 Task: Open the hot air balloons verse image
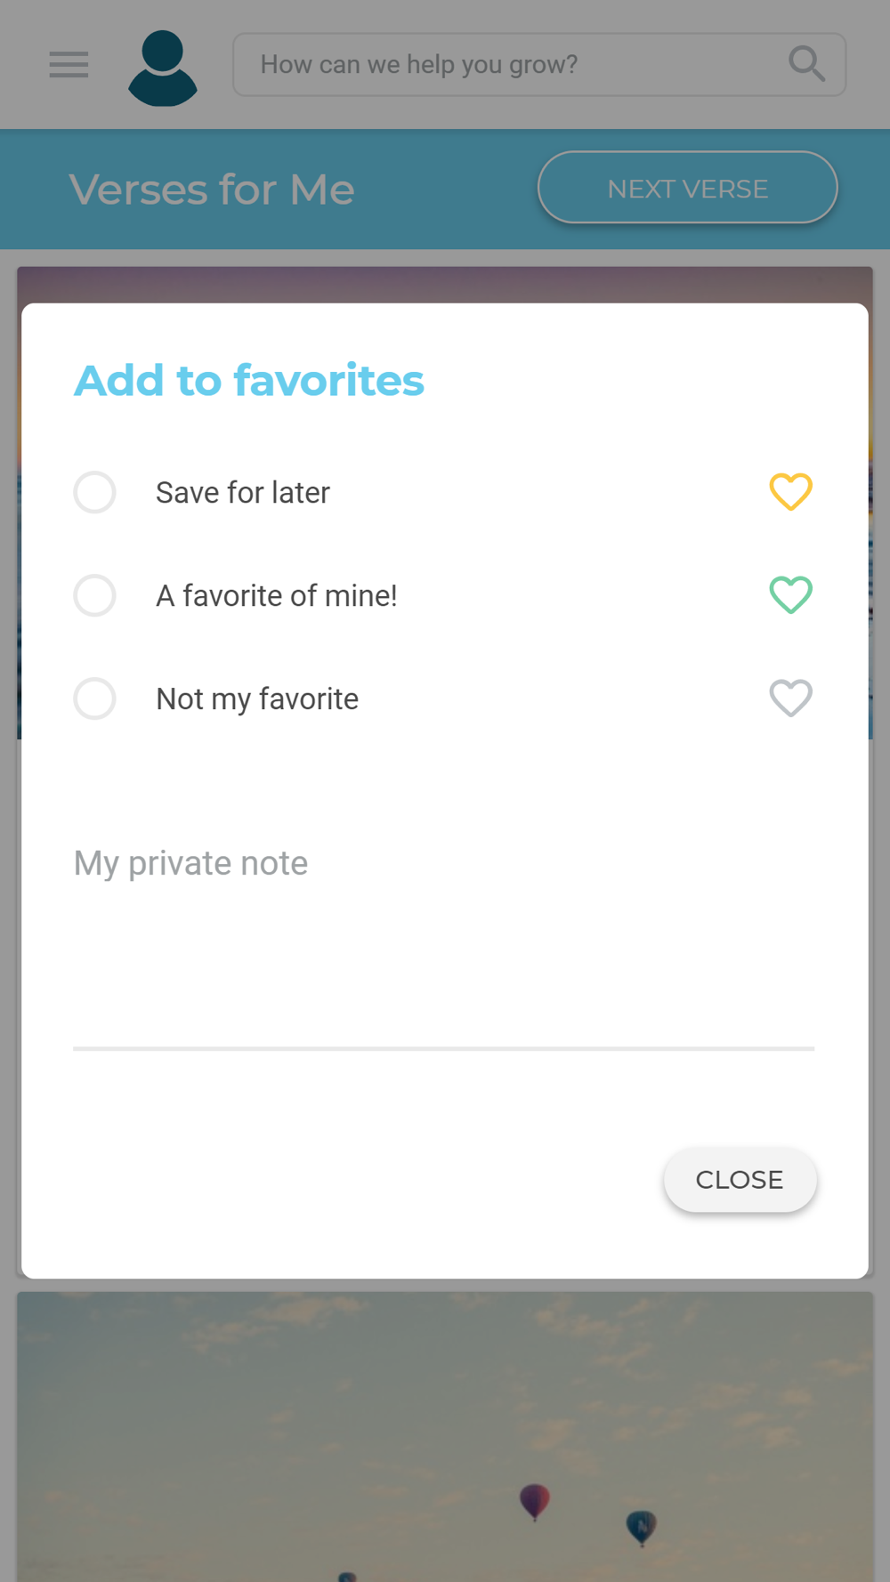(445, 1436)
